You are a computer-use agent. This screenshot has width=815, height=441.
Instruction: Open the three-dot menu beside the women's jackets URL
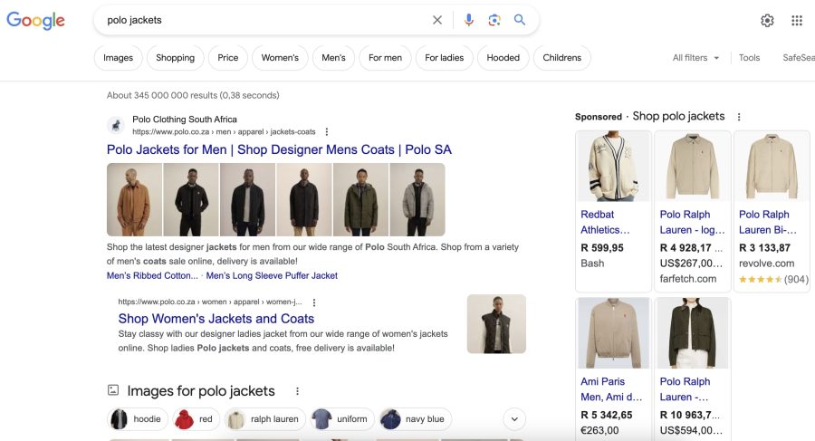click(x=314, y=302)
